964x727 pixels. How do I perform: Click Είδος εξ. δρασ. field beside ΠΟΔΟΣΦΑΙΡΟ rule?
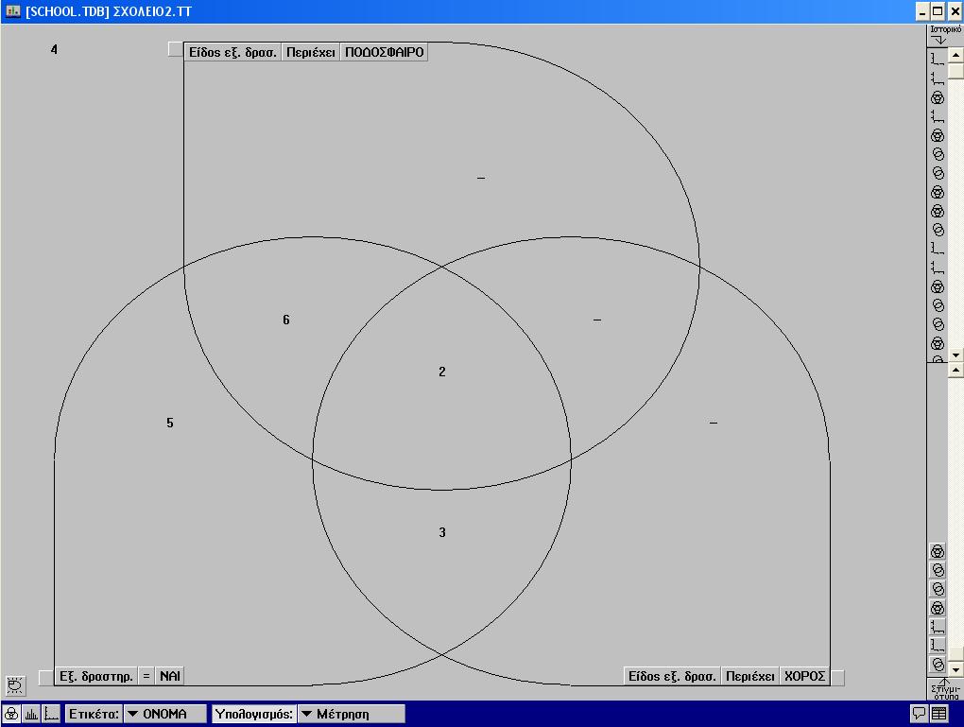click(232, 52)
